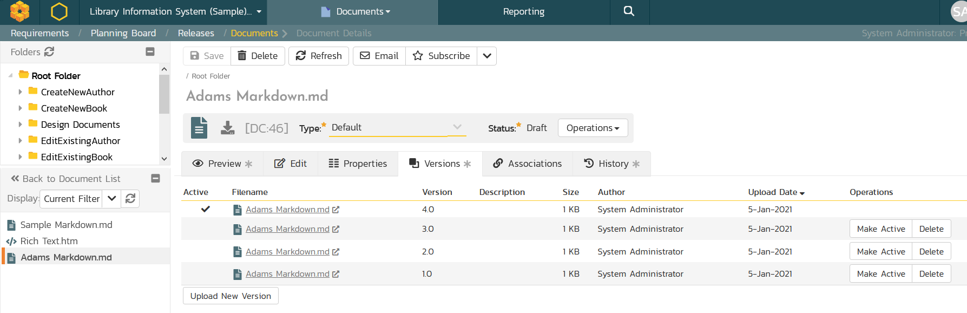The height and width of the screenshot is (313, 967).
Task: Expand the Design Documents folder
Action: [x=21, y=125]
